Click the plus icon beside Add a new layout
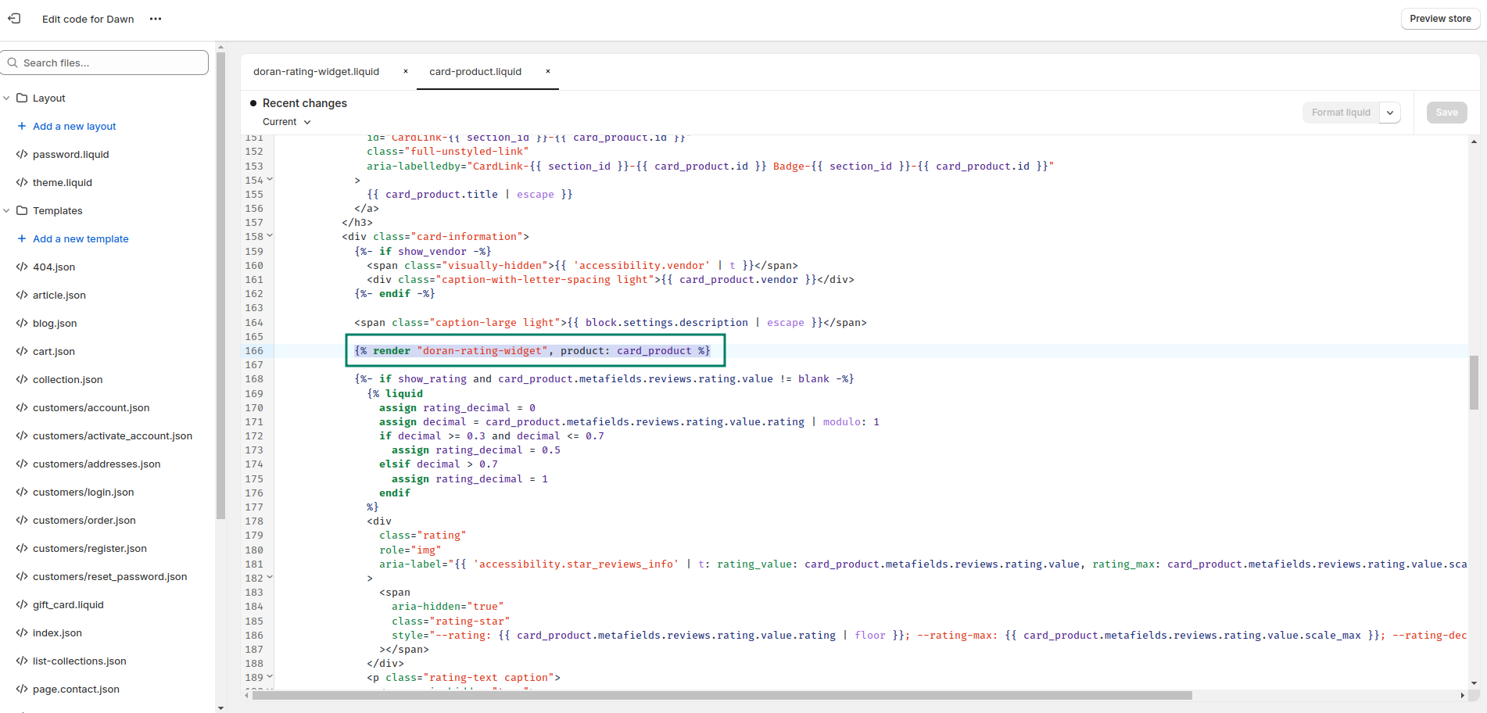1487x713 pixels. [x=22, y=126]
